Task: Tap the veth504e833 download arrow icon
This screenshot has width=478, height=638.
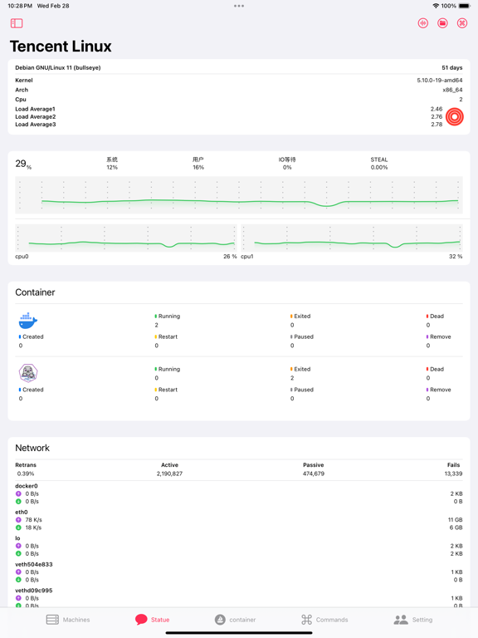Action: coord(18,579)
